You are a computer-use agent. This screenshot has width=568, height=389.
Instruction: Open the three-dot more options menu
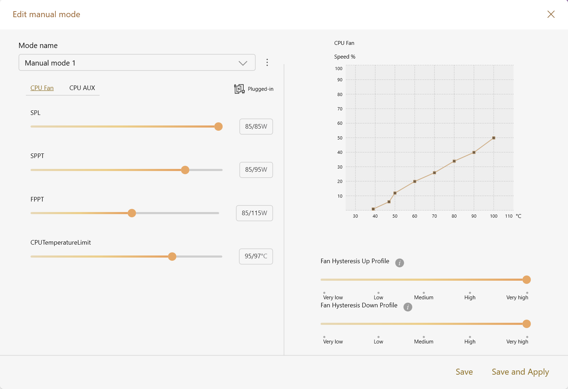pos(267,62)
